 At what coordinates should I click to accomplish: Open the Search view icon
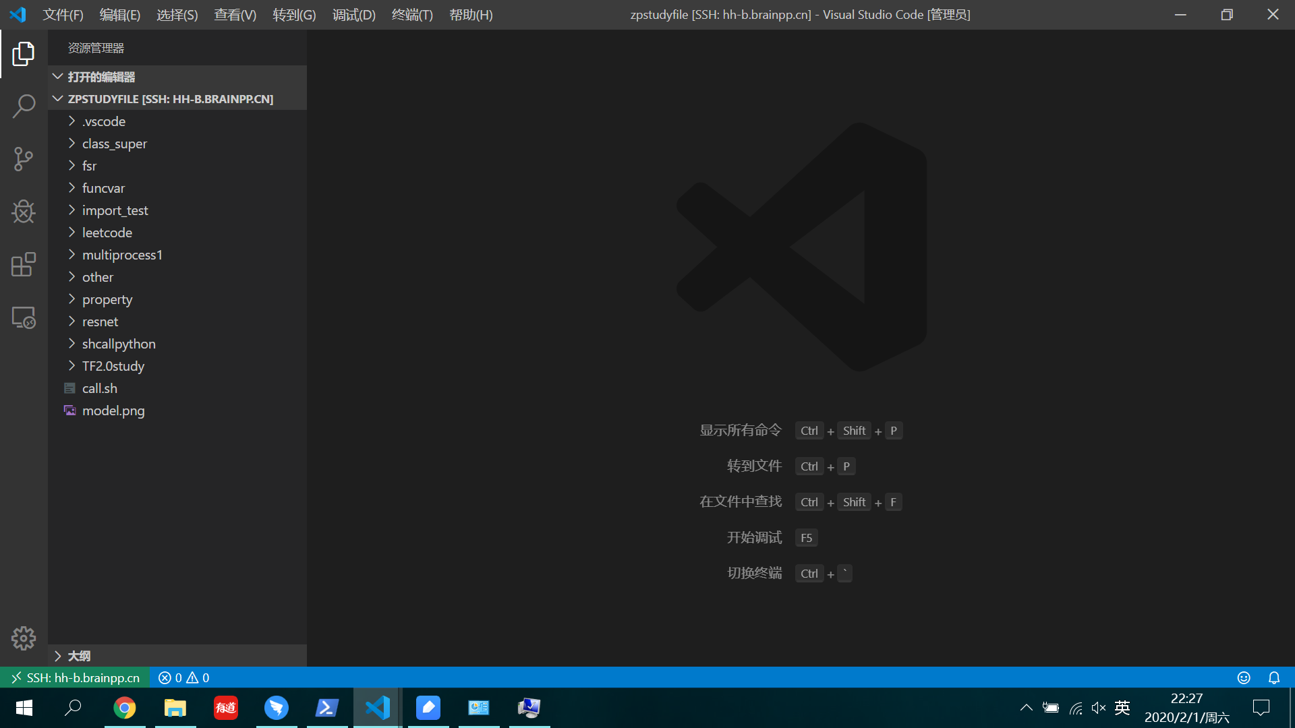[x=24, y=107]
